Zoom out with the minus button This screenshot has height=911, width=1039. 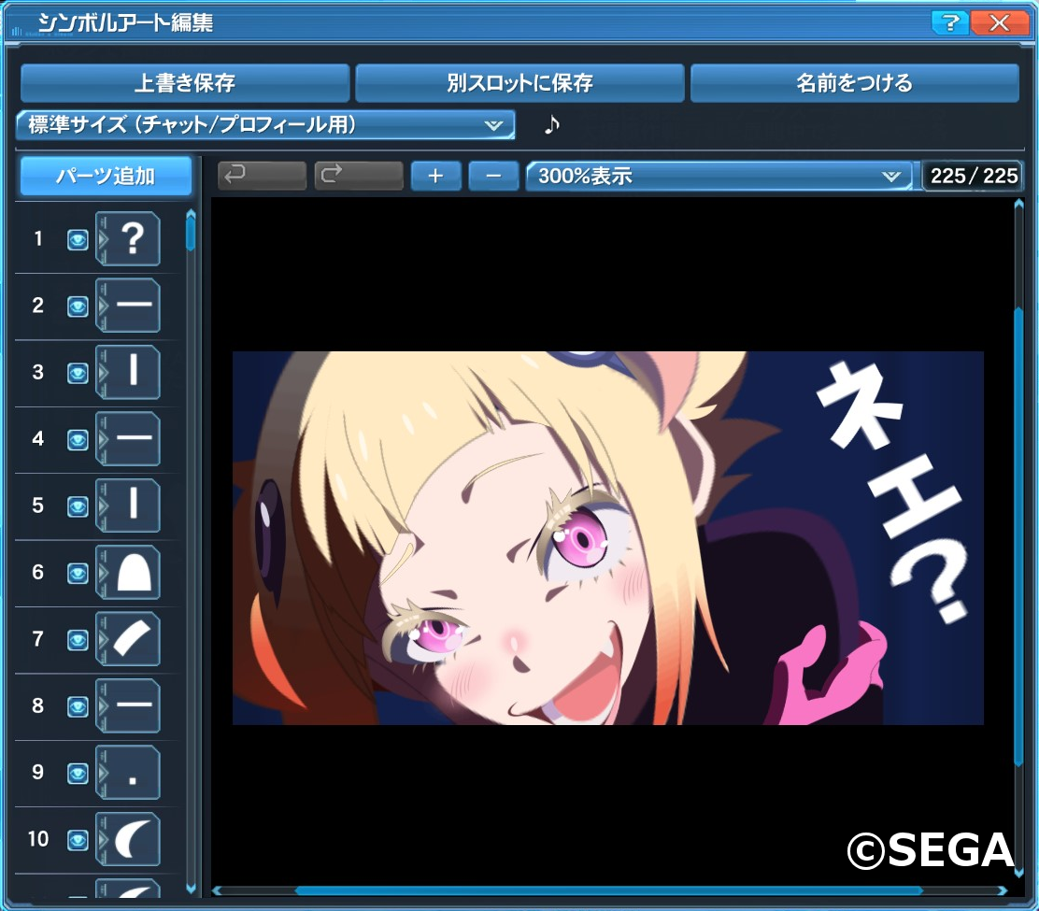click(493, 176)
